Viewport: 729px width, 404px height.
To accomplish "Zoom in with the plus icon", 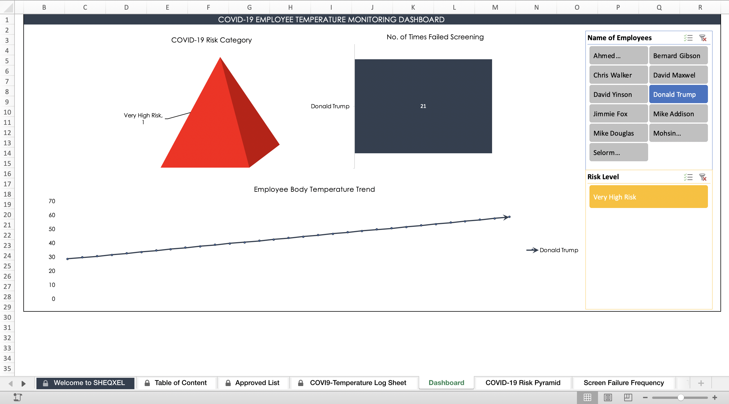I will [715, 397].
